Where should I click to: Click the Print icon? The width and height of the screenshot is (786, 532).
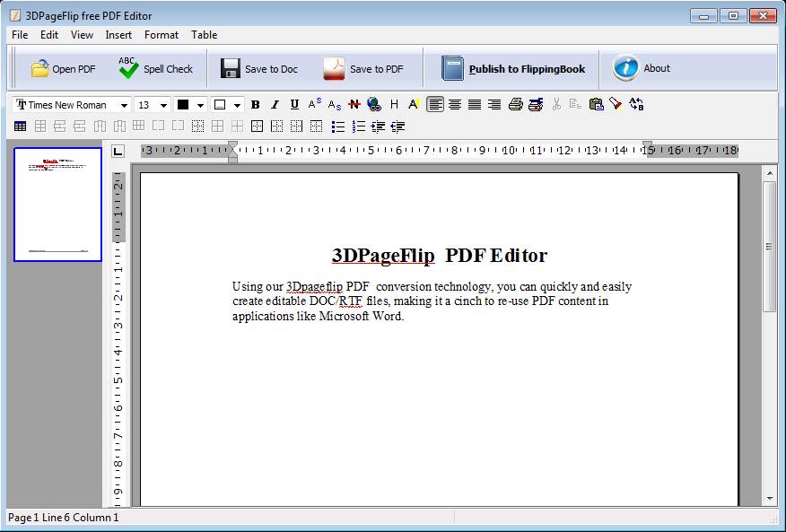point(515,105)
